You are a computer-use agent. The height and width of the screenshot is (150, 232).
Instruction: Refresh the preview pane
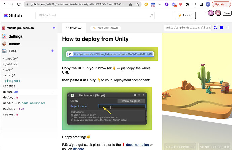click(215, 28)
